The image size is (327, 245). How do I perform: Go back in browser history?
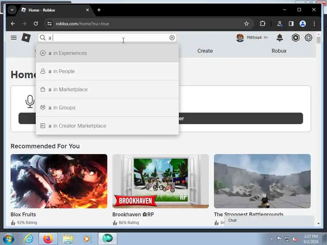click(13, 24)
